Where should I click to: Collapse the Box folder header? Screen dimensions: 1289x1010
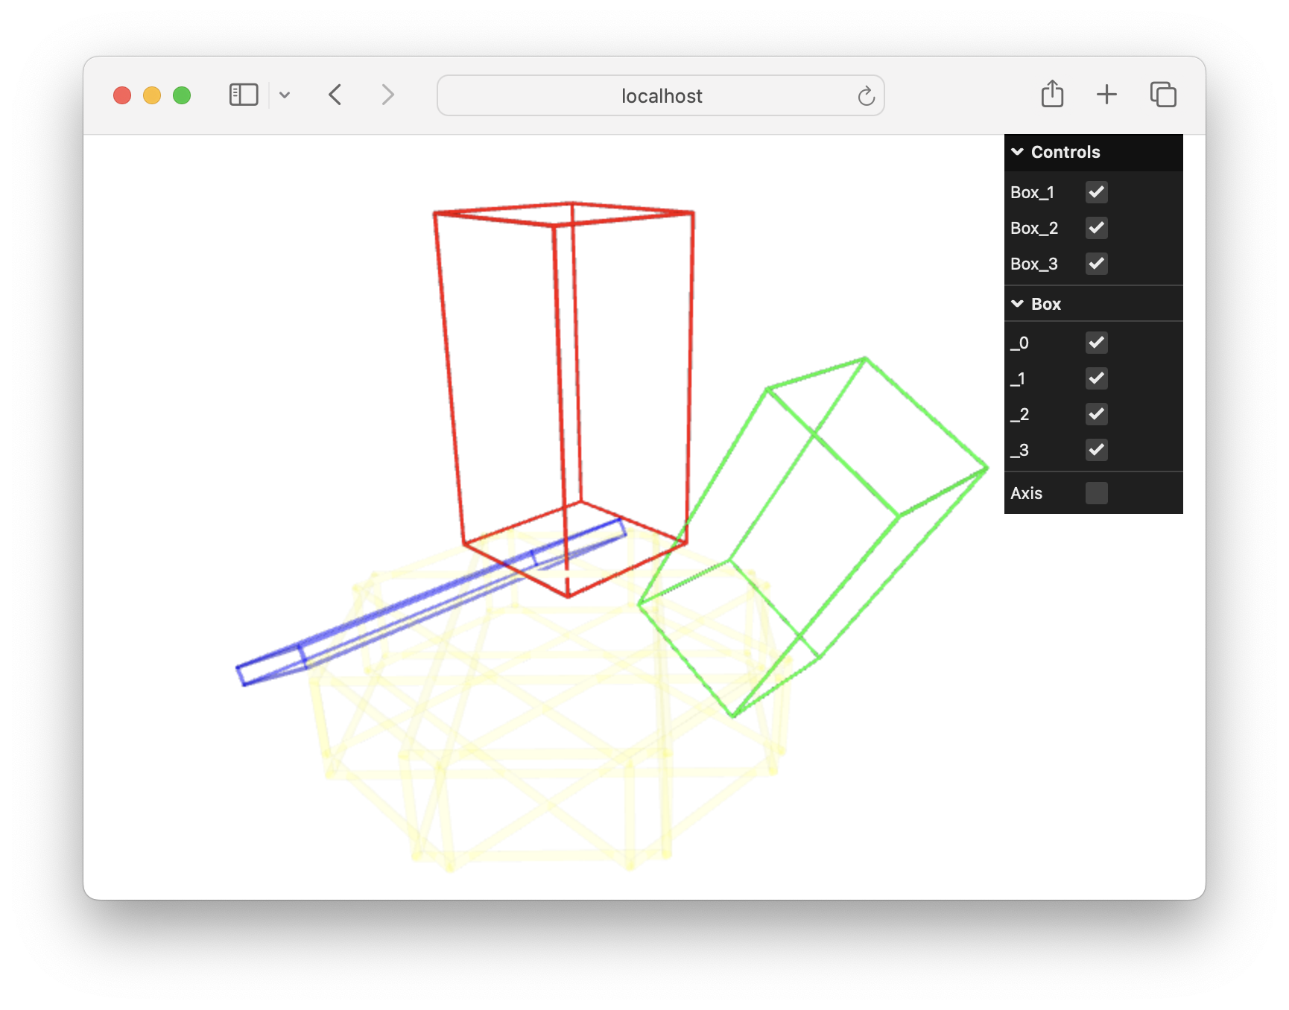click(1094, 304)
